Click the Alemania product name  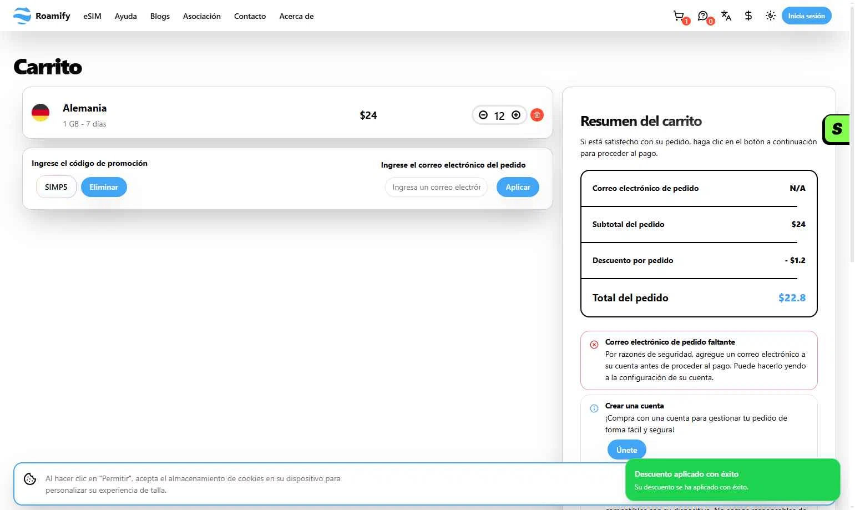click(84, 108)
